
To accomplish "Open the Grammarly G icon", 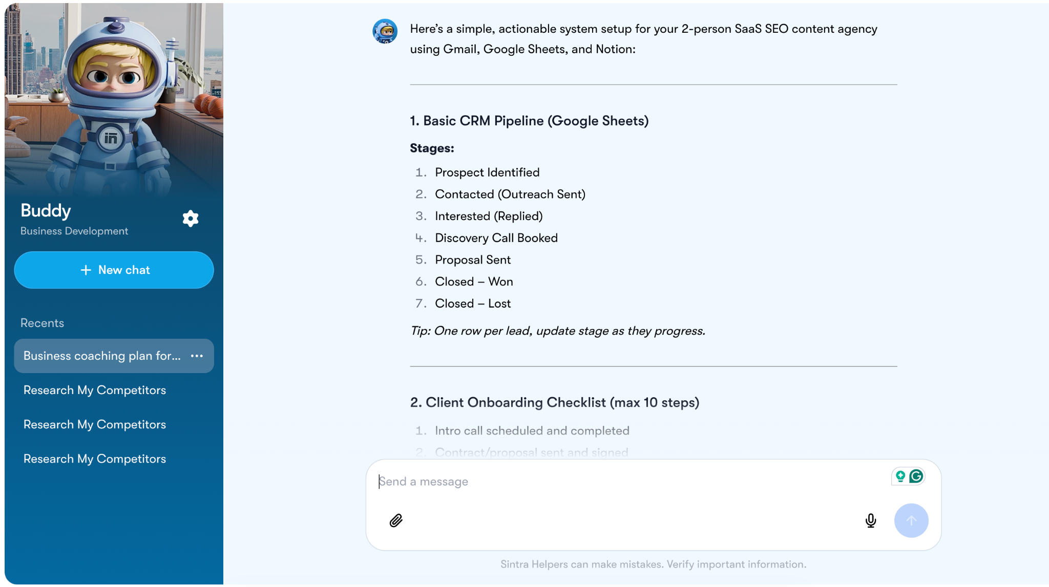I will [916, 476].
